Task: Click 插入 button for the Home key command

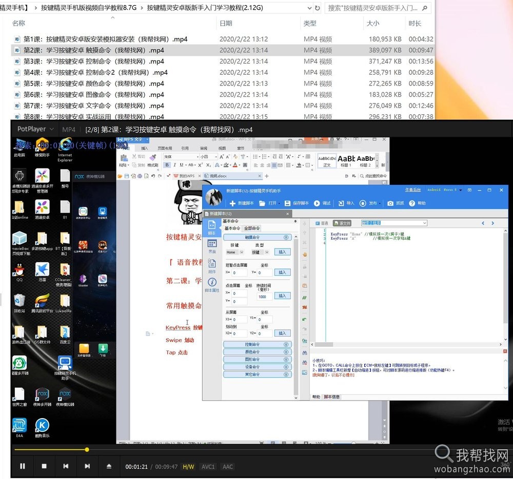Action: point(282,252)
